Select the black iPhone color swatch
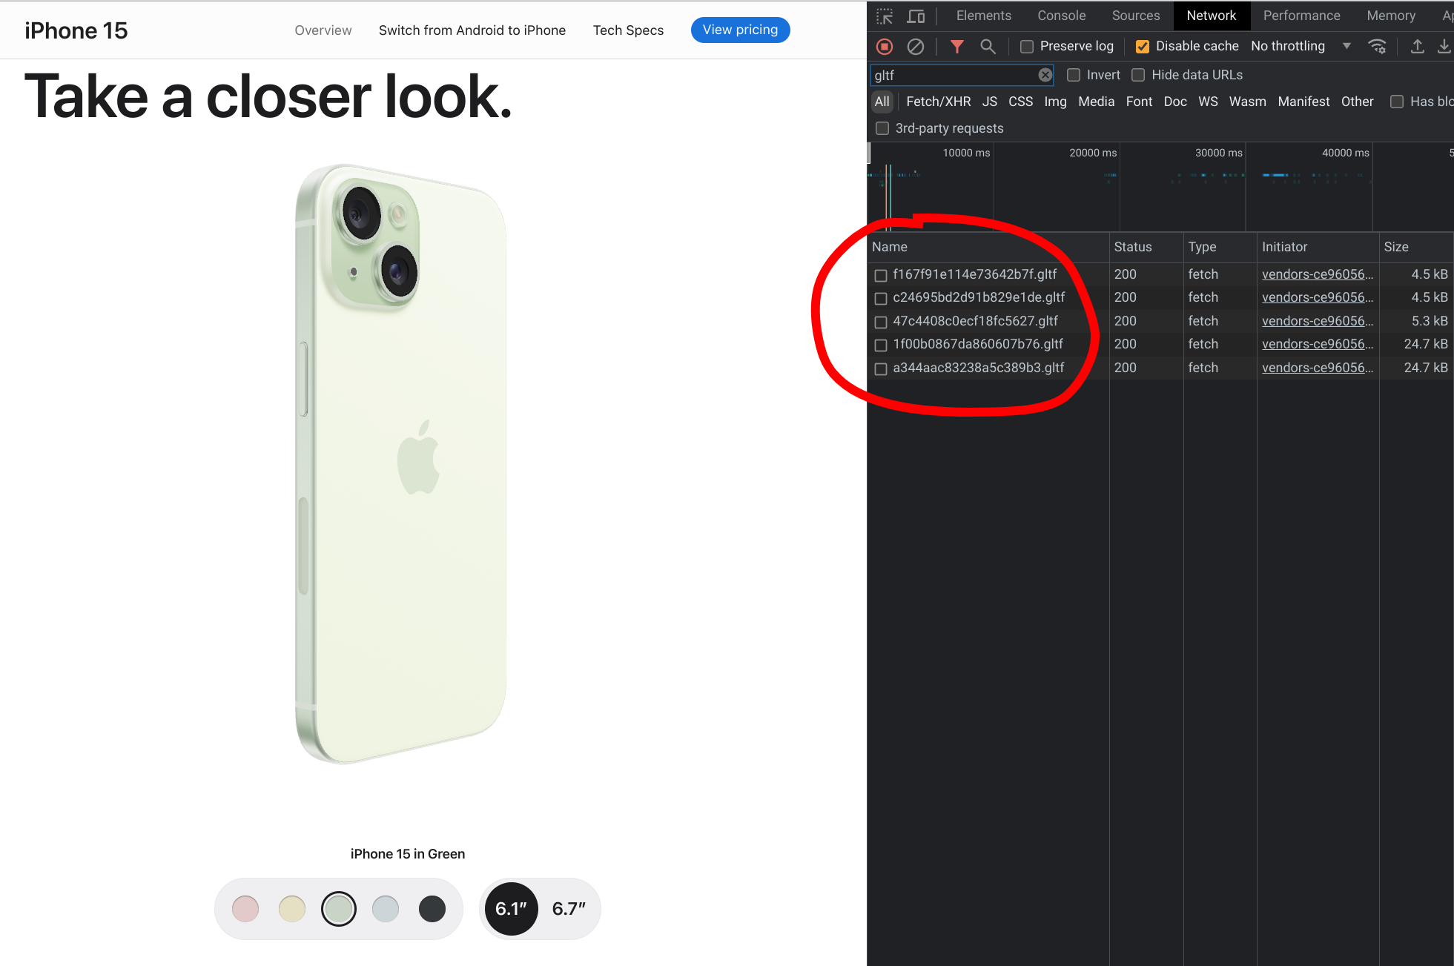Viewport: 1454px width, 966px height. click(432, 909)
